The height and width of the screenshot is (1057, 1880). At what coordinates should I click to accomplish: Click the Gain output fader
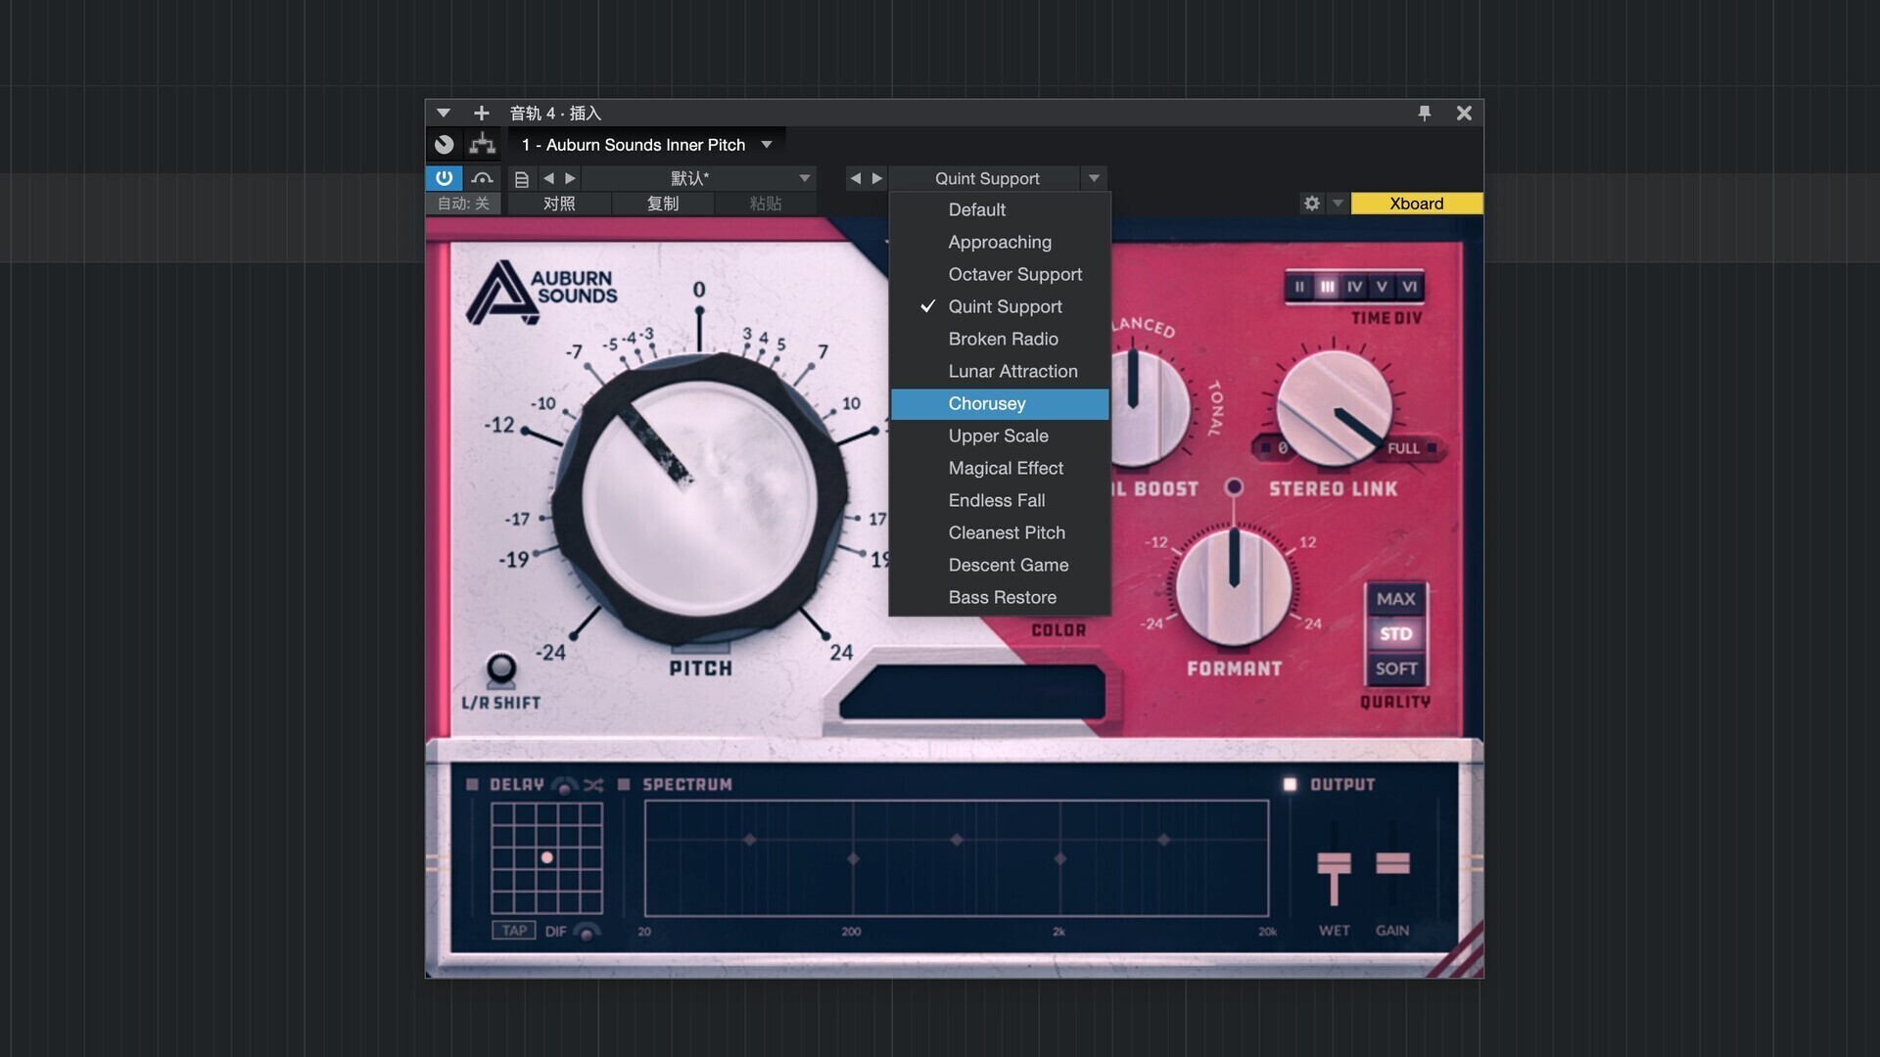(1392, 863)
